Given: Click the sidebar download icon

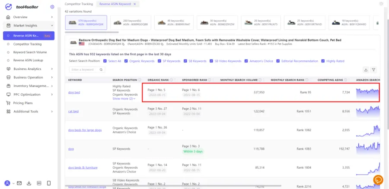Looking at the screenshot, I should [29, 183].
